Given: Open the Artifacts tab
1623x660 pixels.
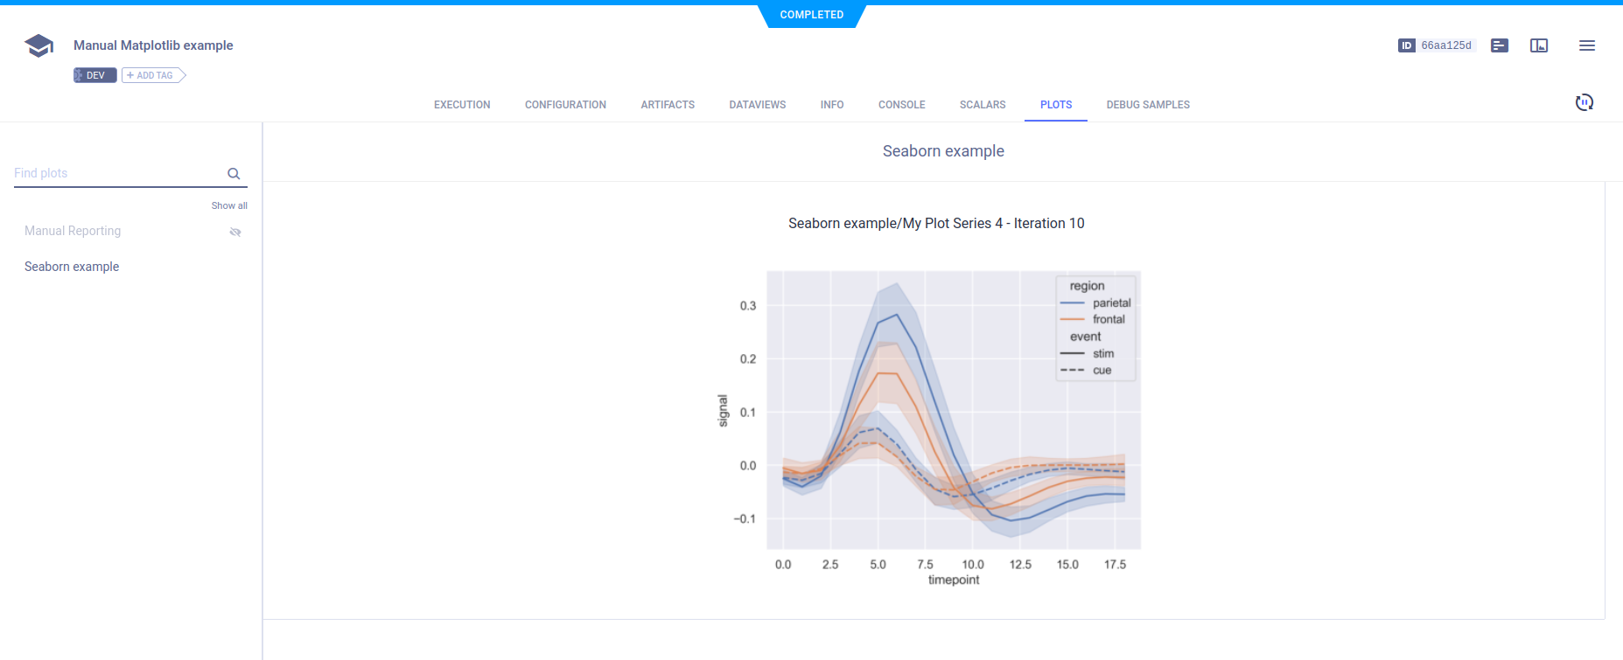Looking at the screenshot, I should coord(668,105).
